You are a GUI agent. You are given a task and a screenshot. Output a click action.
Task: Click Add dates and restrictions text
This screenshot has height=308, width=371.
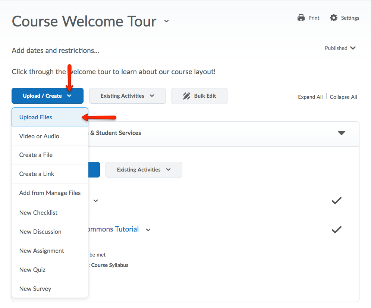56,50
